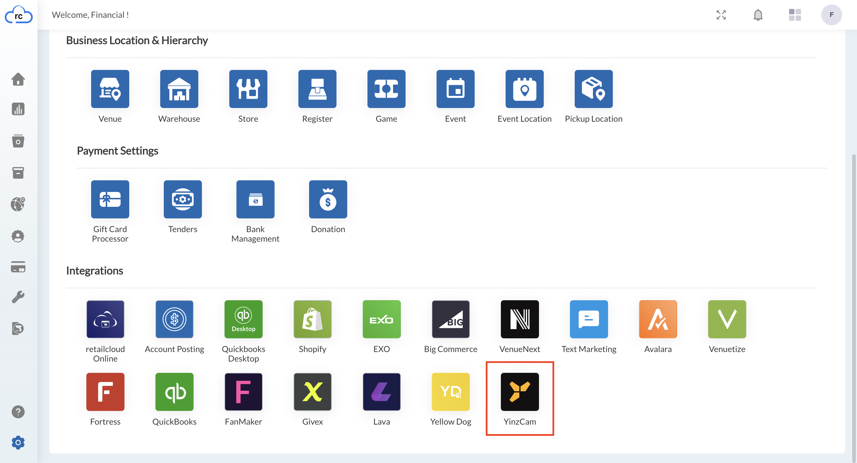The width and height of the screenshot is (857, 463).
Task: Open the Givex integration
Action: (313, 392)
